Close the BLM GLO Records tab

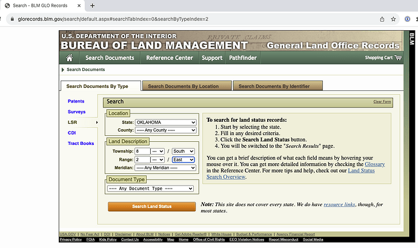click(79, 5)
